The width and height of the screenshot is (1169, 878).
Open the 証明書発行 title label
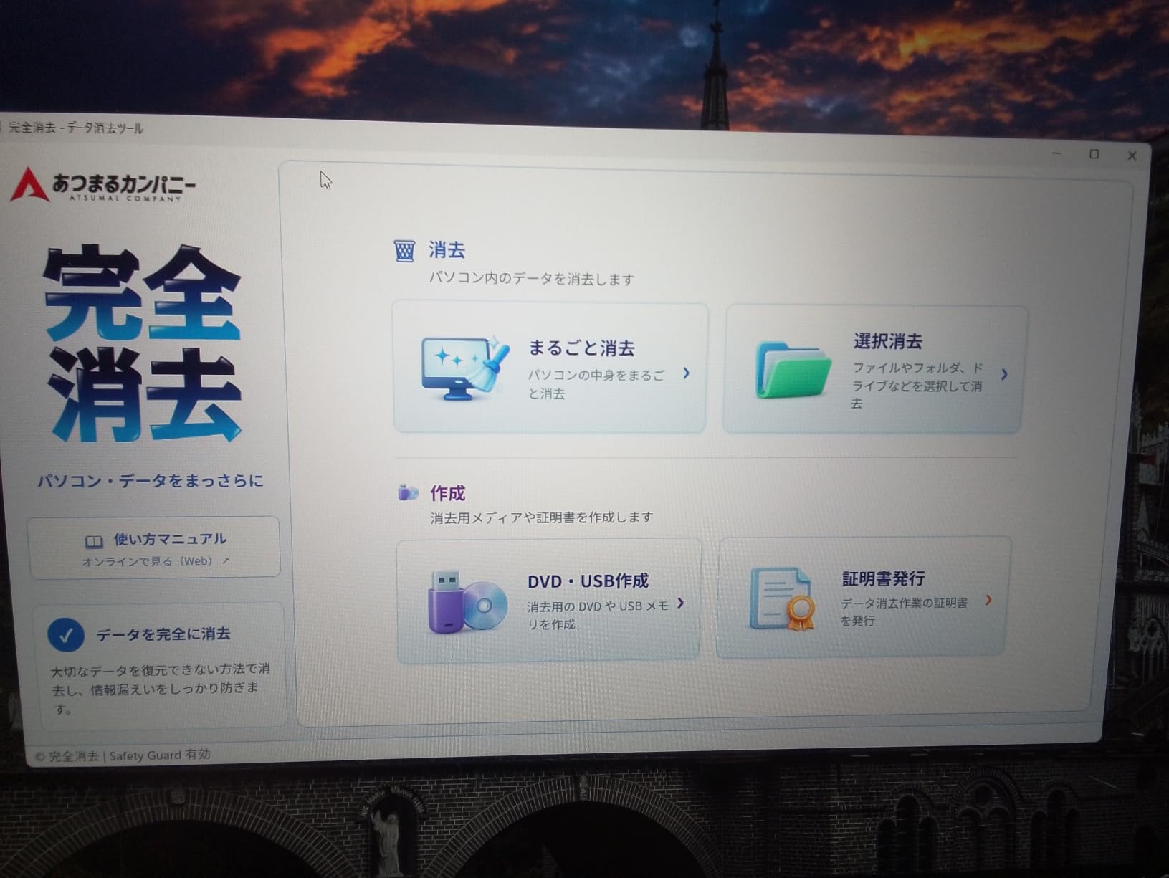[x=883, y=578]
